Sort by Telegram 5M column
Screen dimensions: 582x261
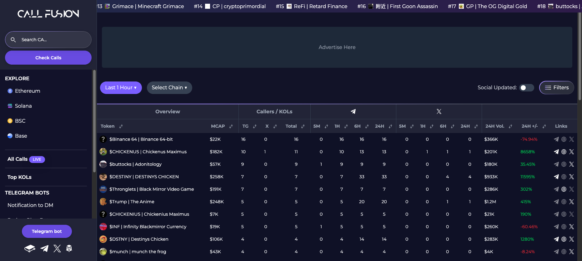326,126
